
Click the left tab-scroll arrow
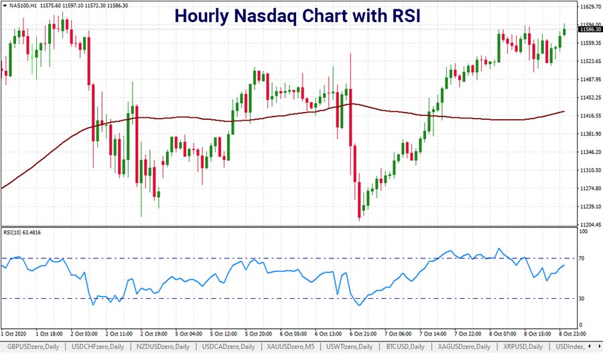point(591,346)
